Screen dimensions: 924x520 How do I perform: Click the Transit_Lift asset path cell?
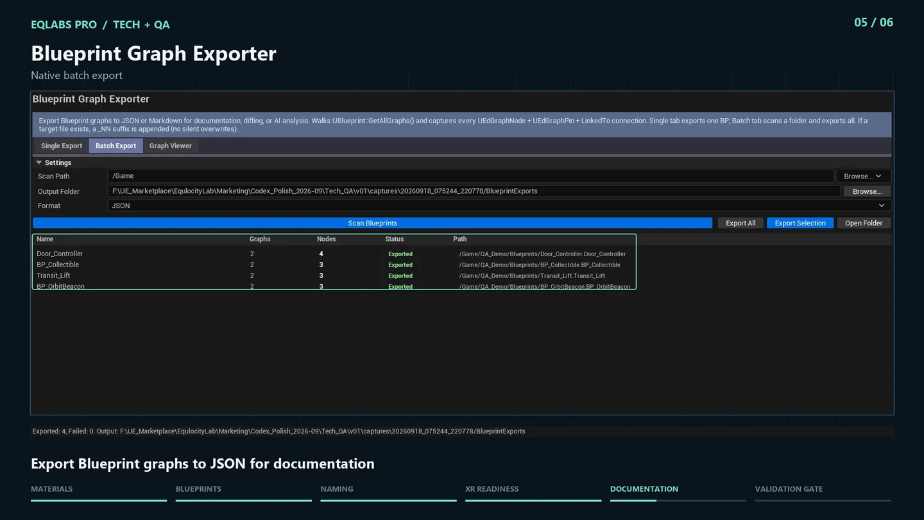point(532,276)
